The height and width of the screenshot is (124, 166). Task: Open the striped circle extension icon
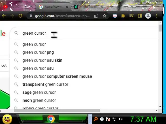115,16
